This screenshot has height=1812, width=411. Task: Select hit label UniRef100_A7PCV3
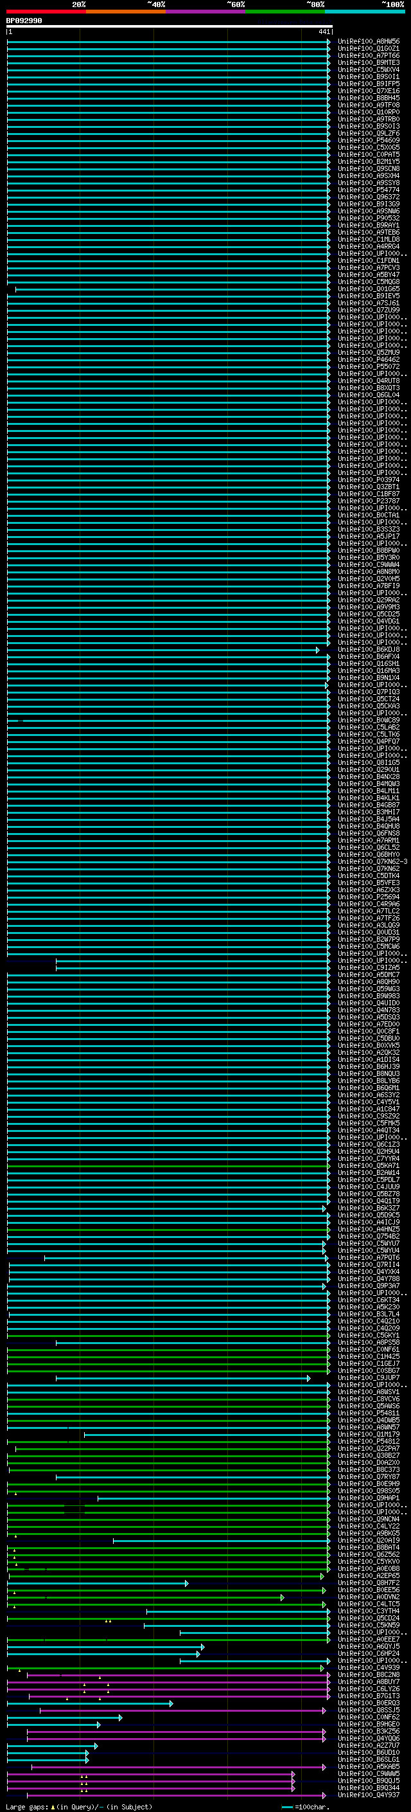pyautogui.click(x=369, y=268)
